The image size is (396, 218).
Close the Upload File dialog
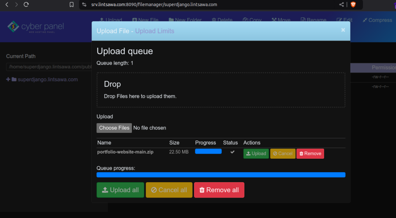[x=343, y=30]
